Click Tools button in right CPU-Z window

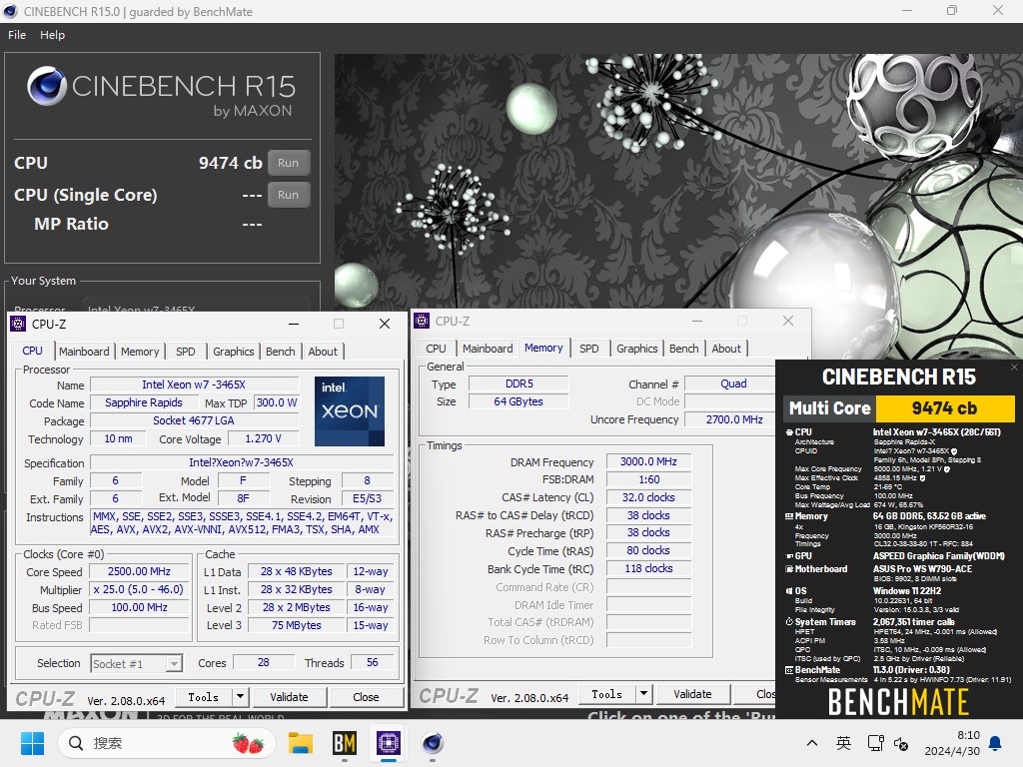(x=606, y=695)
